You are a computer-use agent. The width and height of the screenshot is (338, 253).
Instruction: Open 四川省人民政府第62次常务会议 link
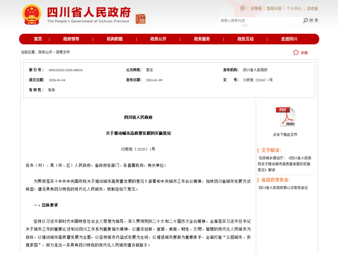click(x=283, y=188)
